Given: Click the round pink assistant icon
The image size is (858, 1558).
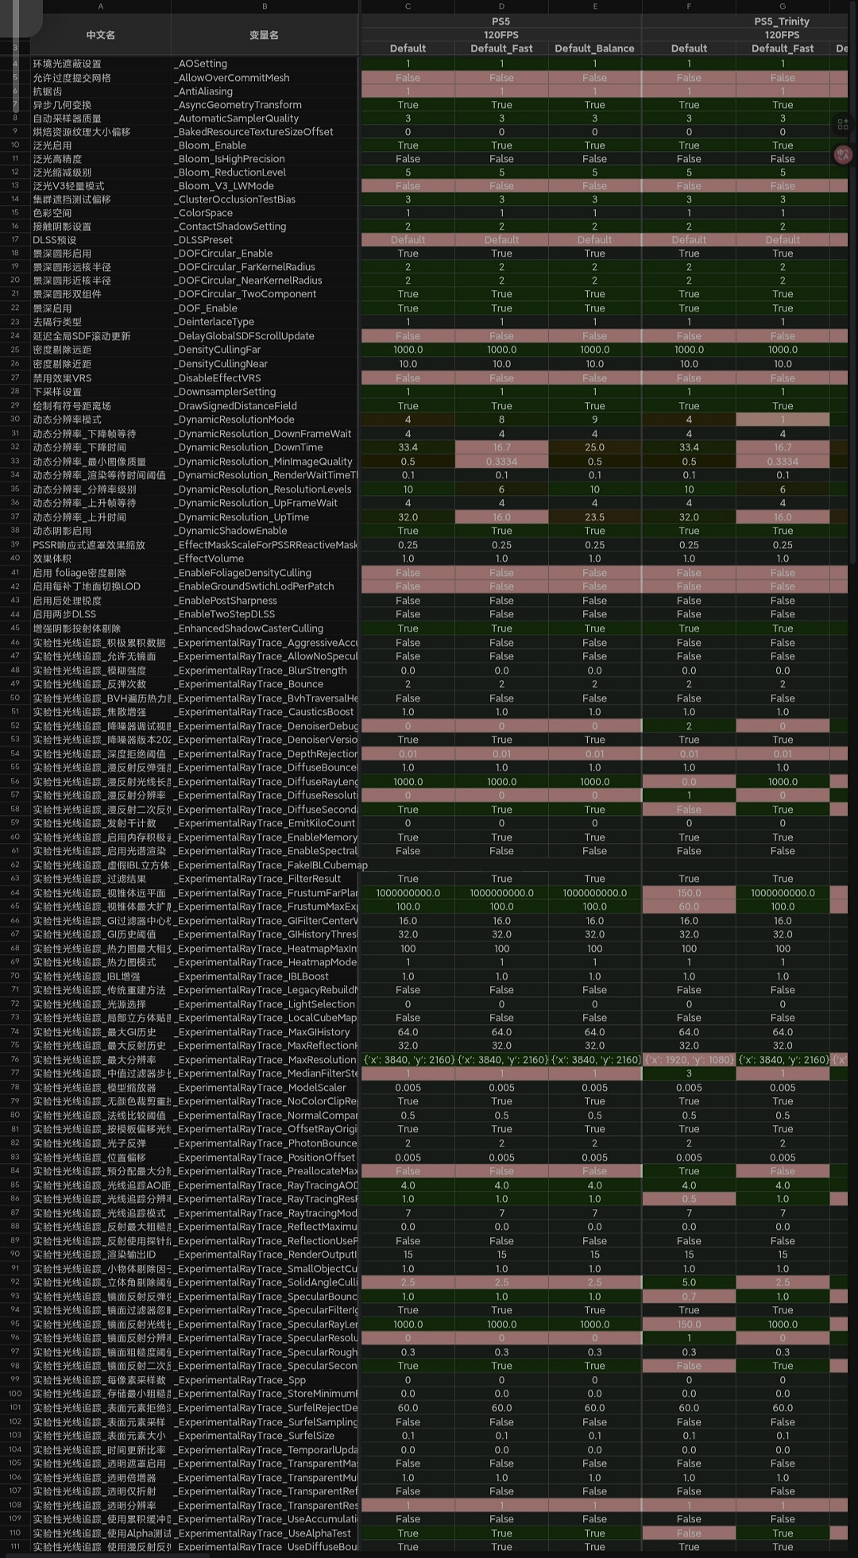Looking at the screenshot, I should pyautogui.click(x=843, y=155).
